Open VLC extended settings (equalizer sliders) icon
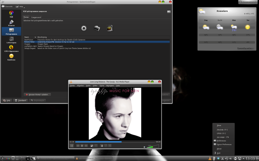Viewport: 259px width, 161px height. click(96, 146)
